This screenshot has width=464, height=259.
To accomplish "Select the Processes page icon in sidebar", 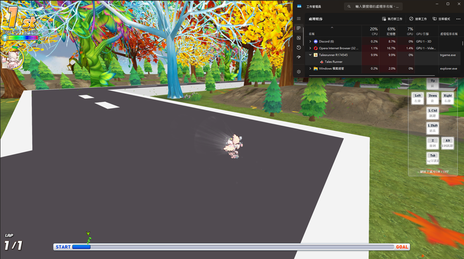I will point(299,28).
